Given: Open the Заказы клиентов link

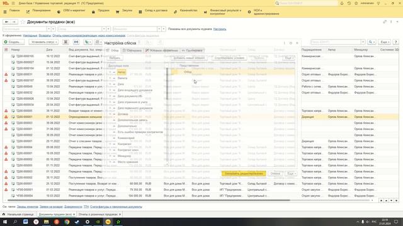Looking at the screenshot, I should 28,207.
